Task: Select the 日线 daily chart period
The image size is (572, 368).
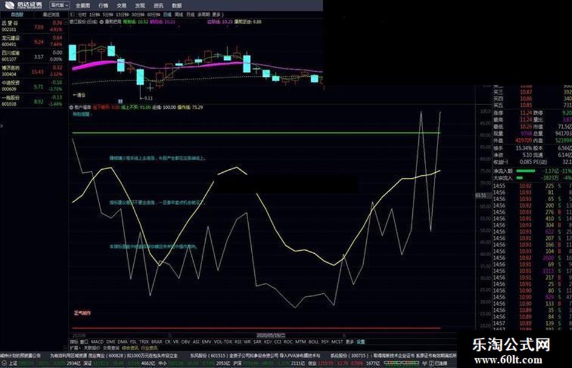Action: tap(168, 15)
